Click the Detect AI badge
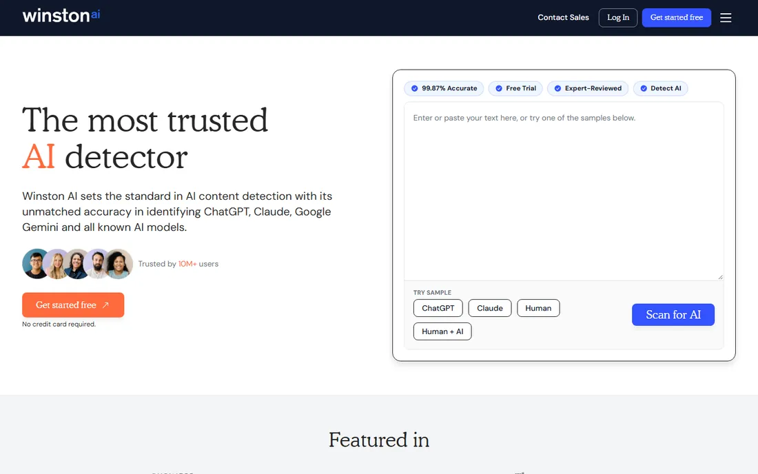 (x=660, y=88)
